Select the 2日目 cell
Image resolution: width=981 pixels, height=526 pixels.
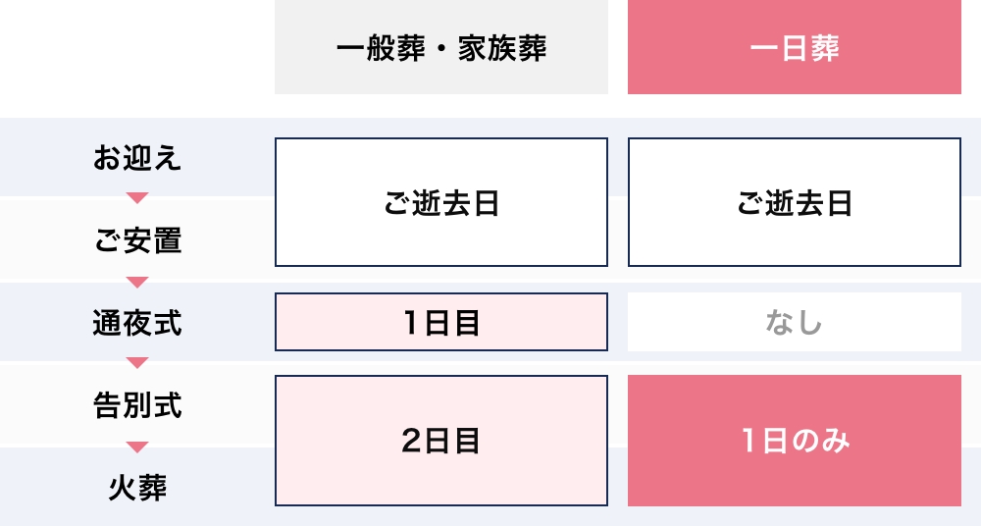click(x=441, y=441)
